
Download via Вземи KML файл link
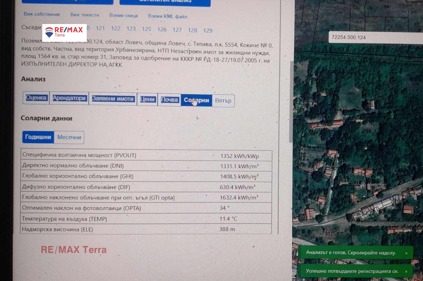(x=168, y=16)
